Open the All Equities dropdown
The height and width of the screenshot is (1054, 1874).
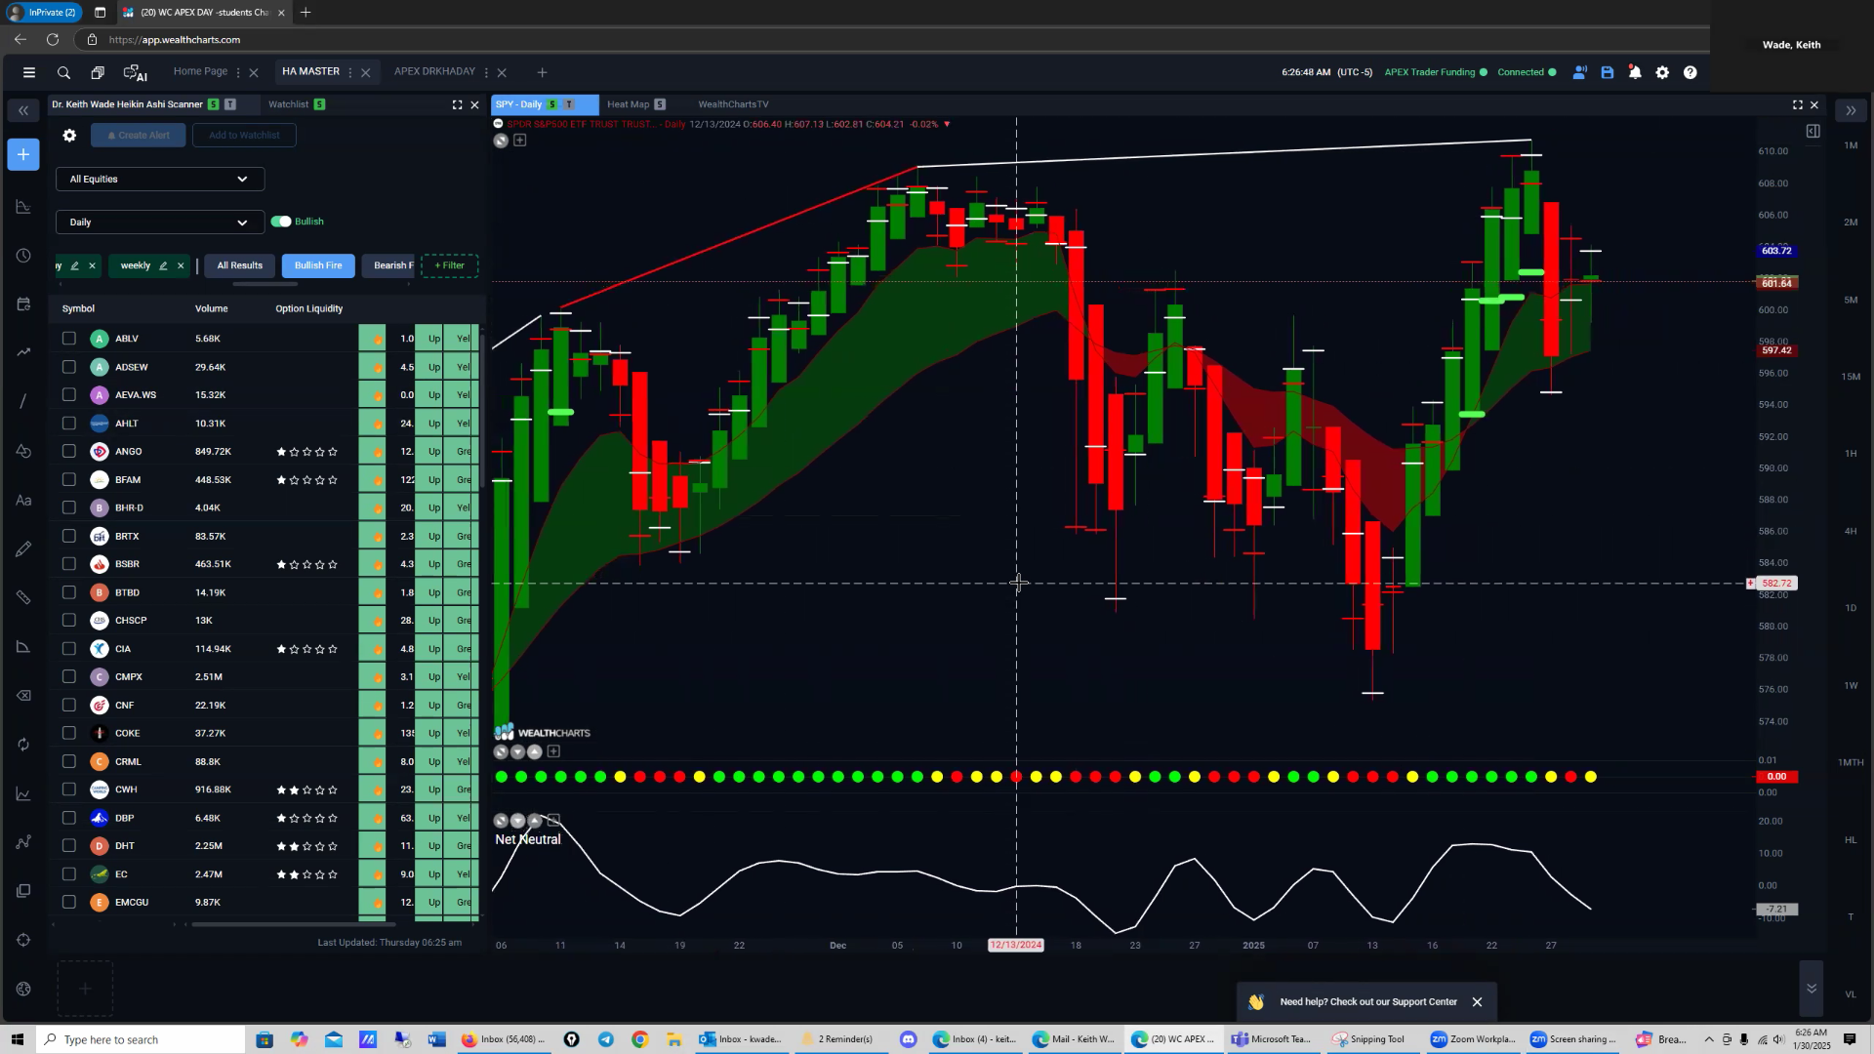pyautogui.click(x=160, y=179)
